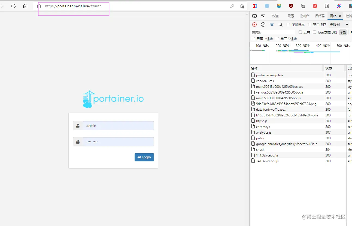
Task: Open the 无限制 throttling dropdown
Action: pos(339,25)
